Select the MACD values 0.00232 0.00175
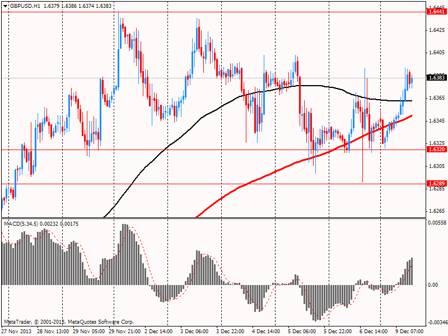448x336 pixels. [x=59, y=224]
